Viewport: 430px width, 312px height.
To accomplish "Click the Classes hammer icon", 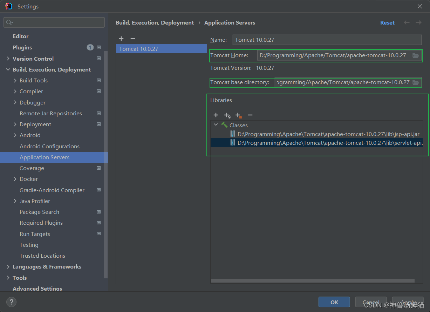I will click(x=224, y=125).
